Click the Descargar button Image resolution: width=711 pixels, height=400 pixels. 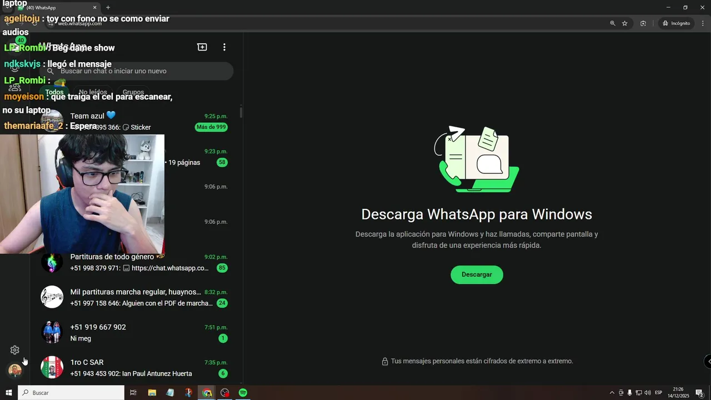pos(477,274)
